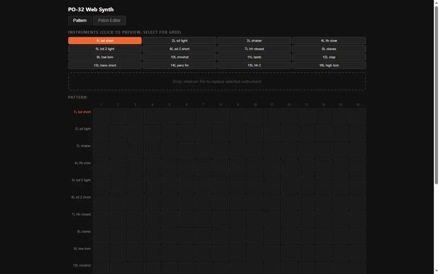Select the Pattern tab
The width and height of the screenshot is (439, 274).
point(80,21)
